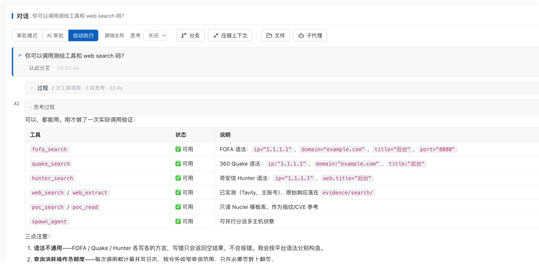Click the robot icon in 子代理 button
The height and width of the screenshot is (264, 539).
click(301, 35)
